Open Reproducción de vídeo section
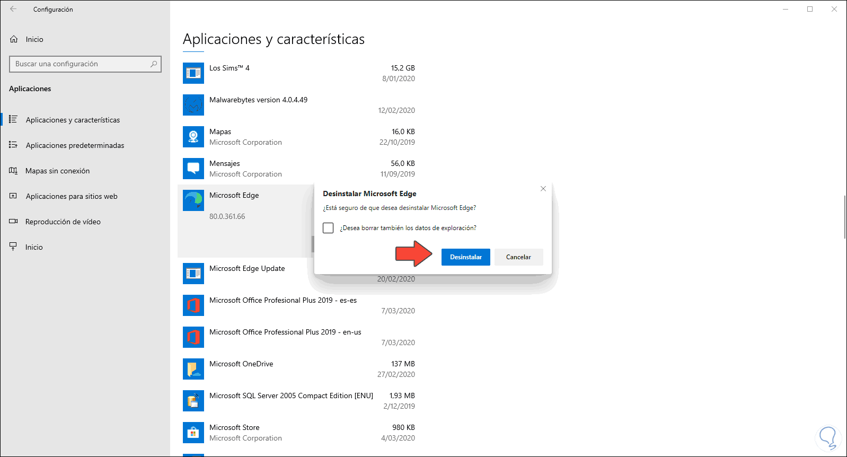Viewport: 847px width, 457px height. tap(63, 222)
